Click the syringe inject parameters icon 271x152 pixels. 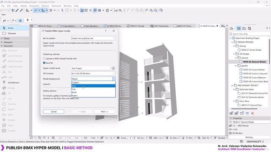click(x=22, y=11)
